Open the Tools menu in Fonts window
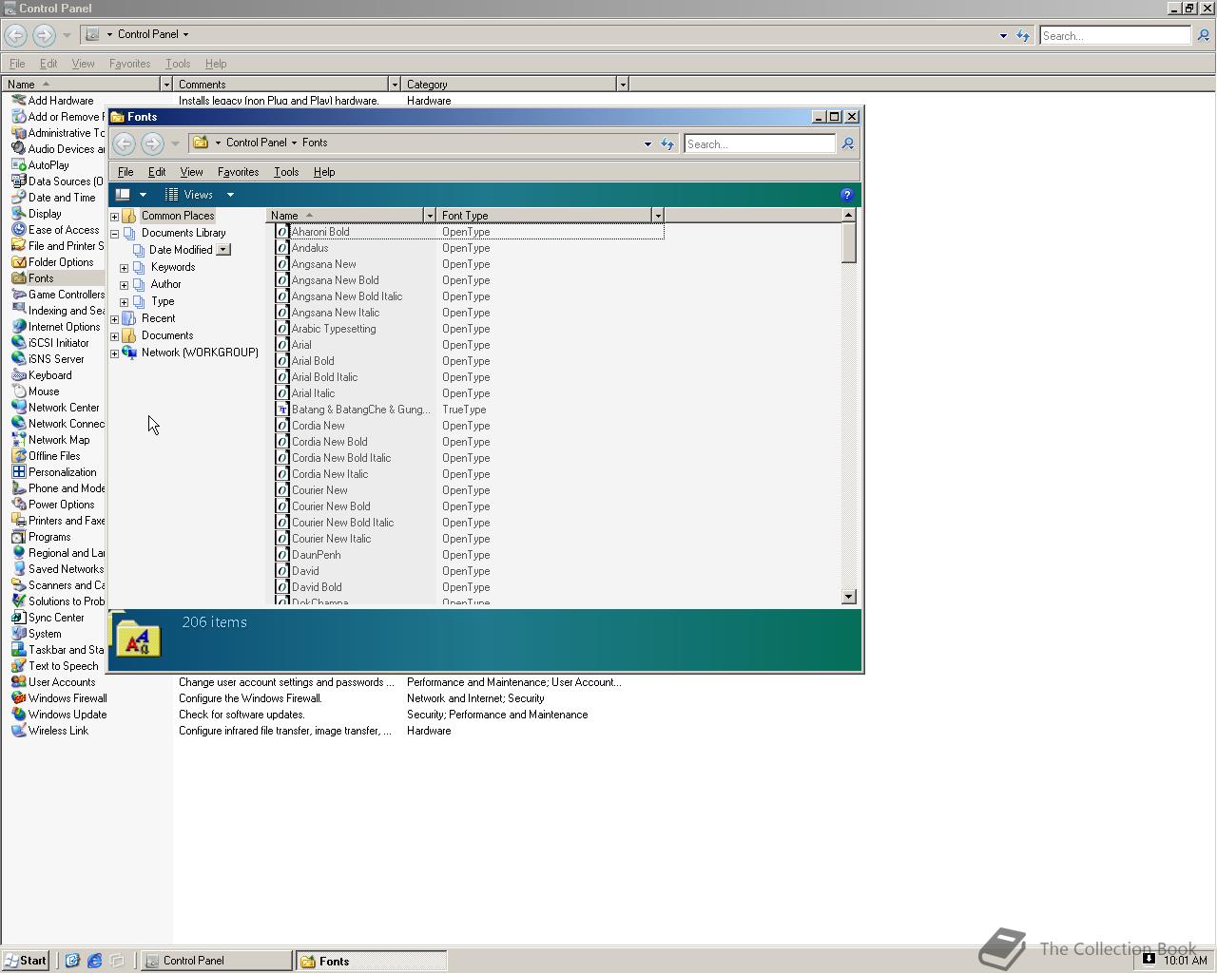 286,172
